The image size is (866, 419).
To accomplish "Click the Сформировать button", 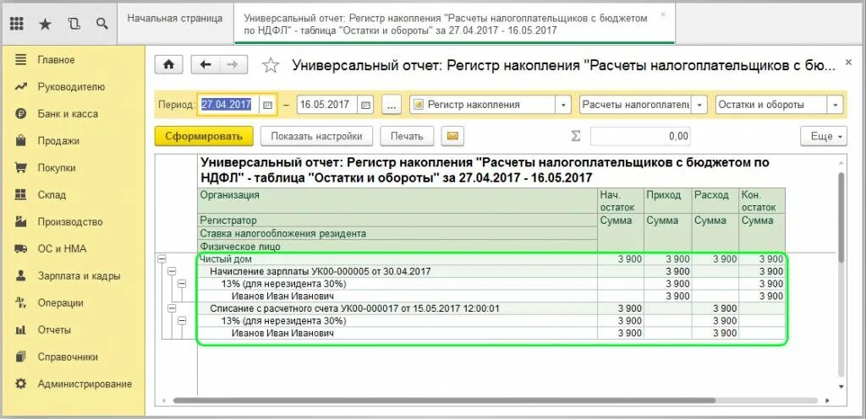I will 204,136.
